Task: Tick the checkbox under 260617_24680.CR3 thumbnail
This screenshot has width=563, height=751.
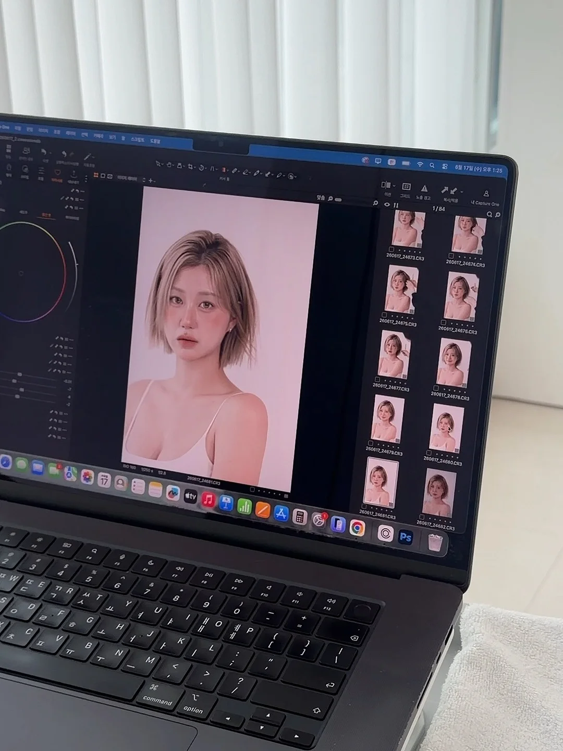Action: click(x=429, y=453)
